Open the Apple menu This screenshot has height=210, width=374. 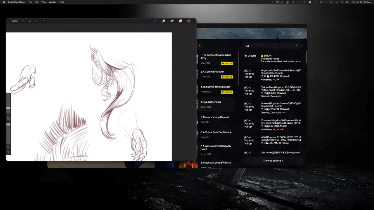(4, 2)
